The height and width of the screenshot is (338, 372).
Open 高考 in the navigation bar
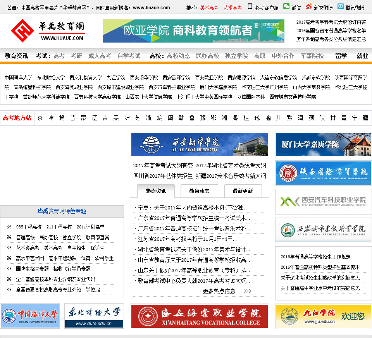(59, 56)
